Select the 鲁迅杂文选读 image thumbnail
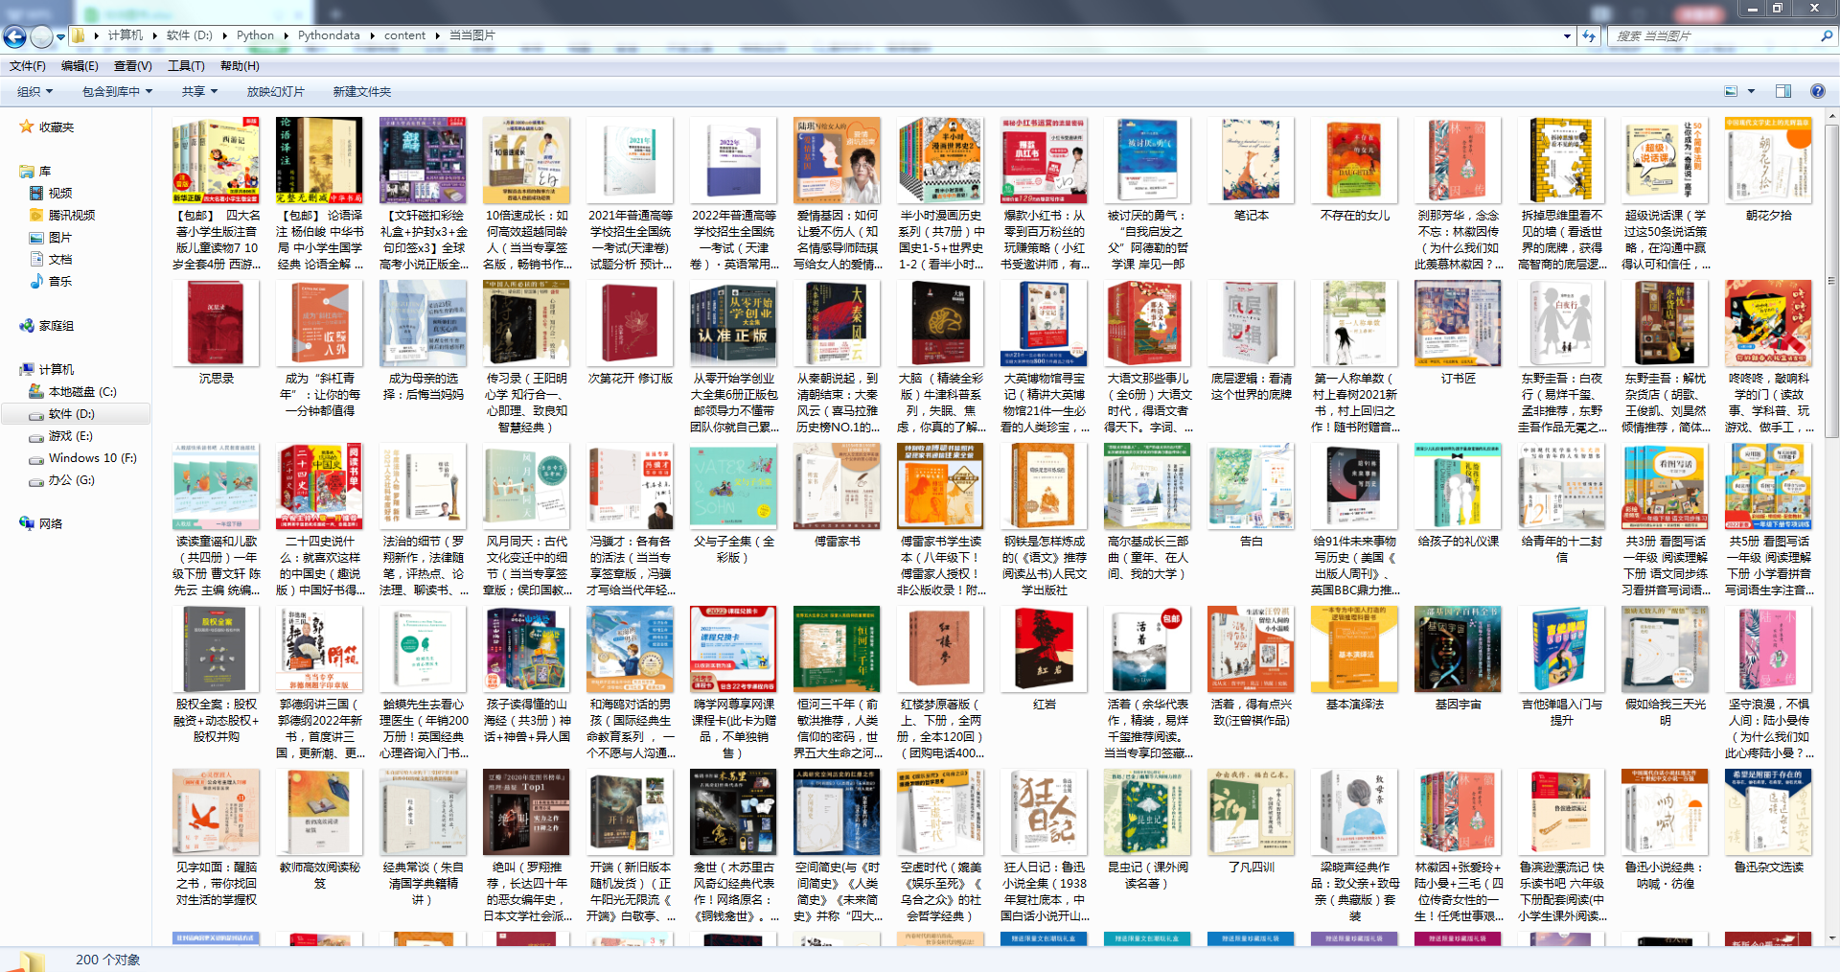This screenshot has width=1840, height=972. pos(1768,813)
